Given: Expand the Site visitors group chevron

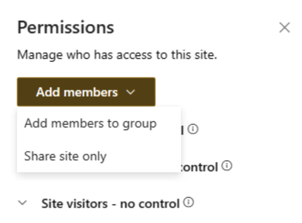Looking at the screenshot, I should coord(25,203).
